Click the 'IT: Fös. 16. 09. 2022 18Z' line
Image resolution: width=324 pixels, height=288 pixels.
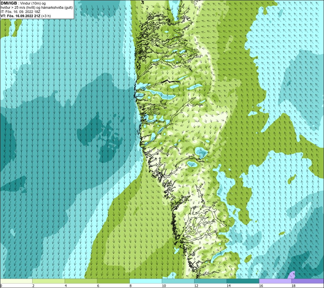(20, 12)
